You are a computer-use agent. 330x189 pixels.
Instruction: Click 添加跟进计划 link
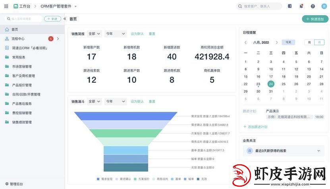(x=255, y=127)
